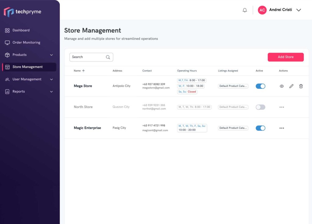Viewport: 312px width, 224px height.
Task: Click the AC user avatar
Action: click(x=262, y=10)
